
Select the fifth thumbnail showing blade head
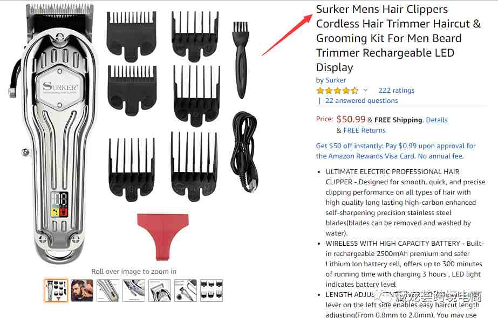point(160,291)
